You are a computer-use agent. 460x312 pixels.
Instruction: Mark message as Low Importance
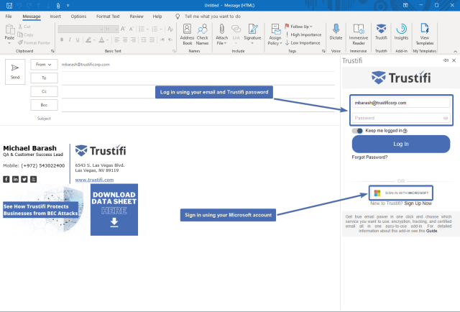click(303, 43)
